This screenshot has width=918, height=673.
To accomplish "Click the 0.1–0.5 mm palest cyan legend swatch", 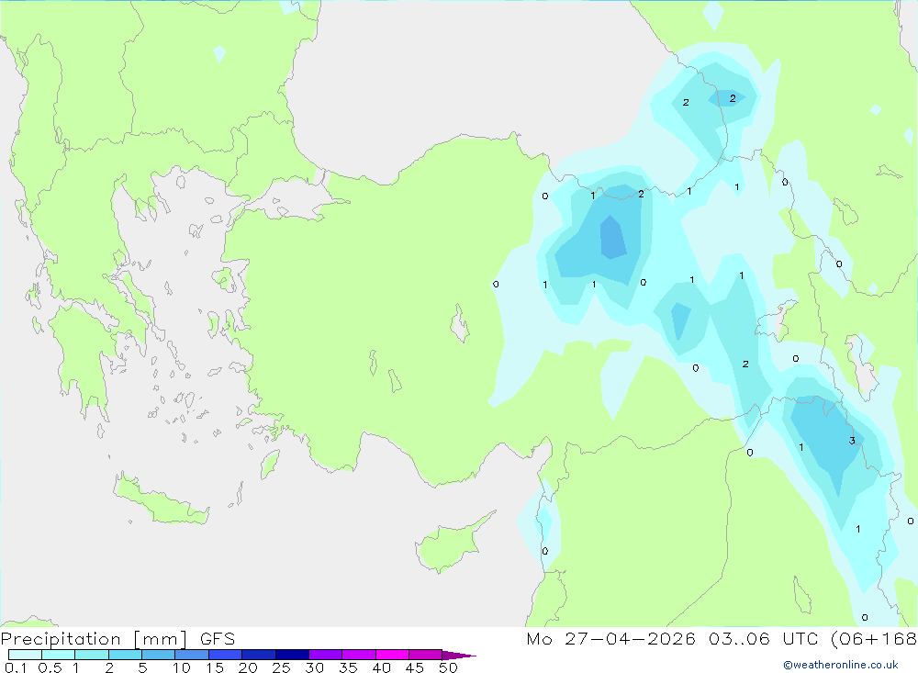I will (25, 655).
